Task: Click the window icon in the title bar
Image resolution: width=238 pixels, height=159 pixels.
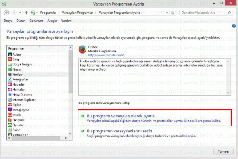Action: pos(4,4)
